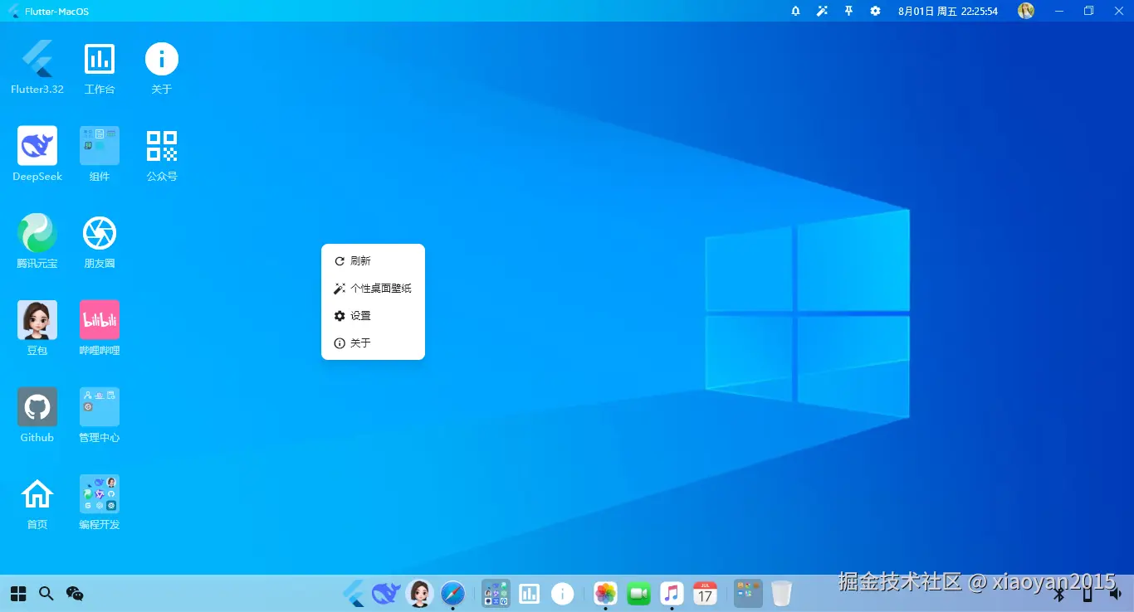Toggle the pin icon in top bar
This screenshot has width=1134, height=612.
848,11
